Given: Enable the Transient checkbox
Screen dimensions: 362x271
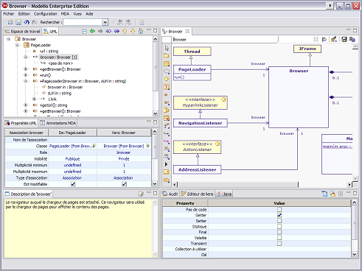Looking at the screenshot, I should point(279,243).
